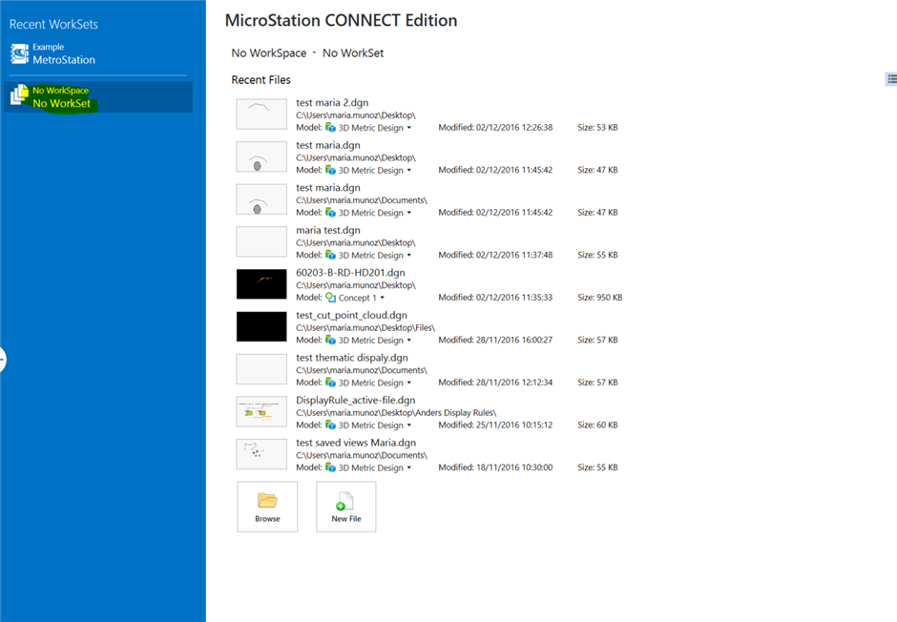897x622 pixels.
Task: Click the text "Size: 950 KB"
Action: pos(599,298)
